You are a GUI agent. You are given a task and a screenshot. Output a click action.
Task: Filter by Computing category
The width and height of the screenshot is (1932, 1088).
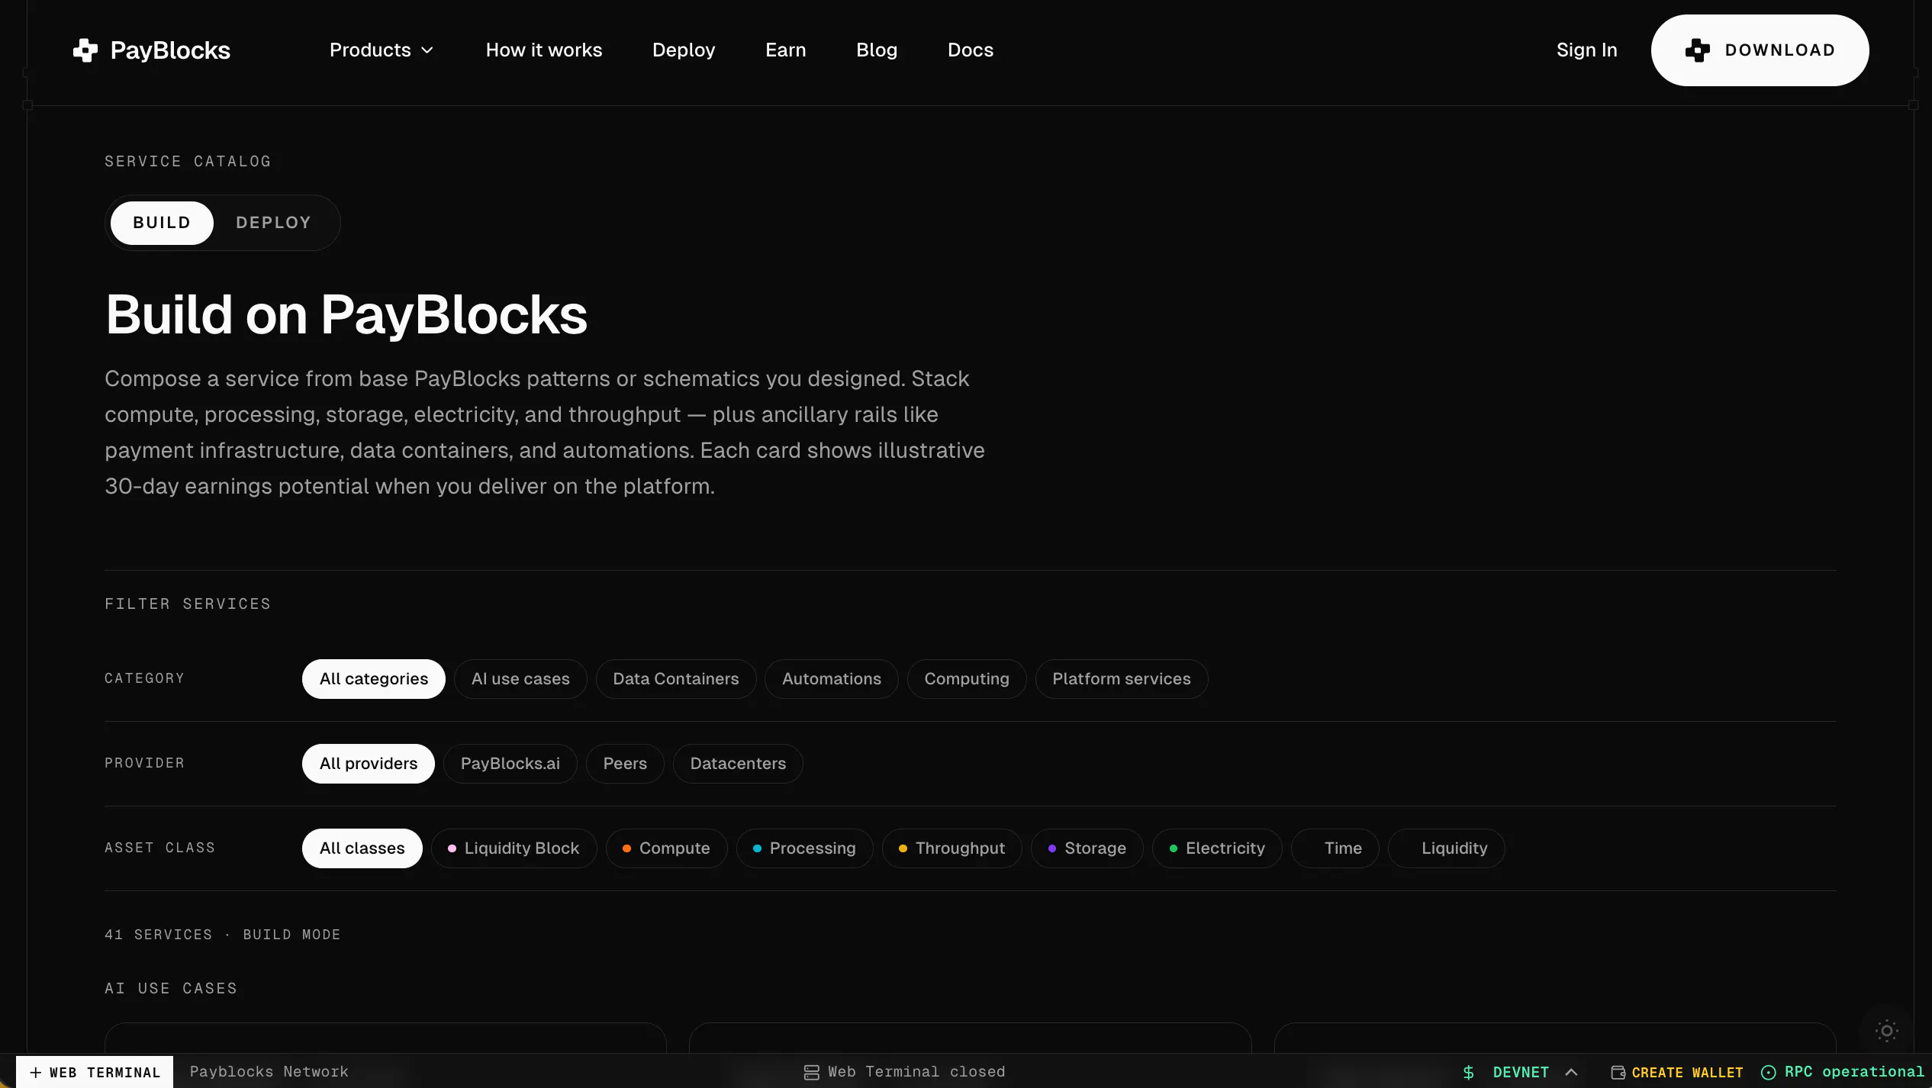(x=967, y=679)
